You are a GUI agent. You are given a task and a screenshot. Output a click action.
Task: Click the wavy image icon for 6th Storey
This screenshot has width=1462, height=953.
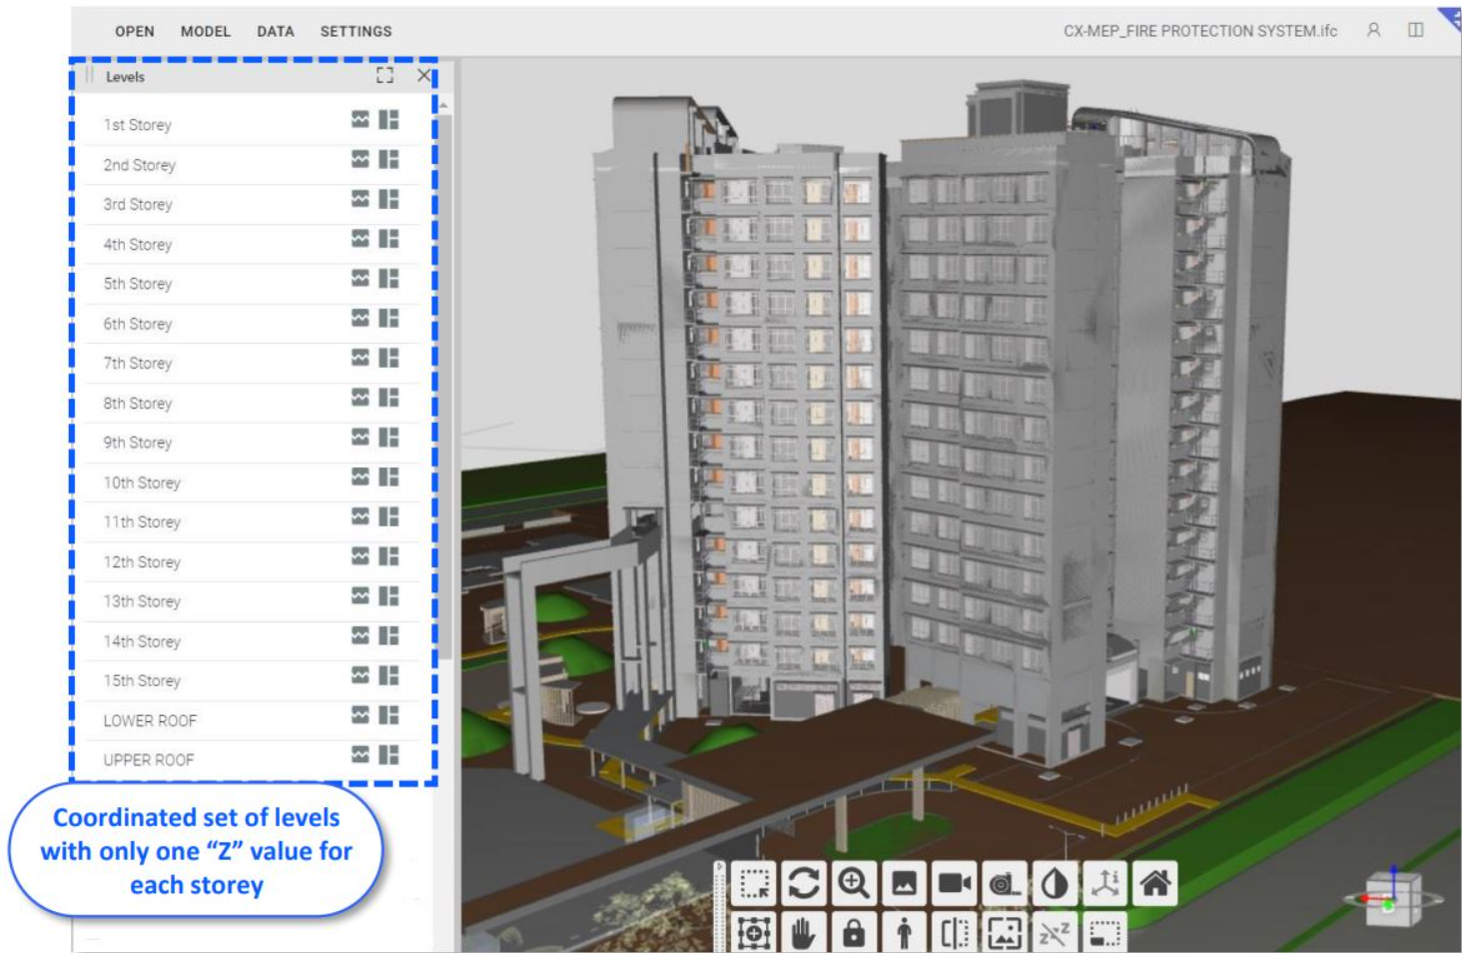tap(361, 318)
